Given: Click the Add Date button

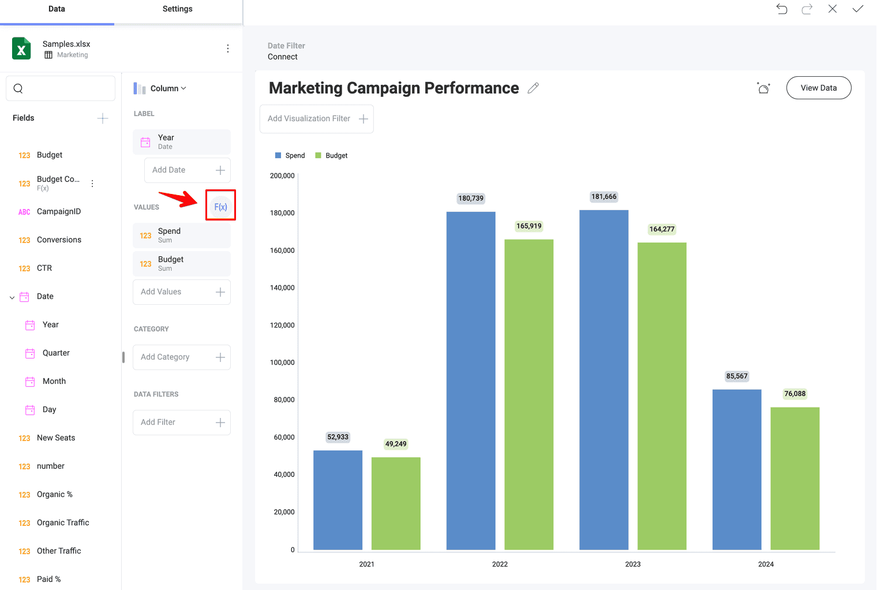Looking at the screenshot, I should click(188, 170).
